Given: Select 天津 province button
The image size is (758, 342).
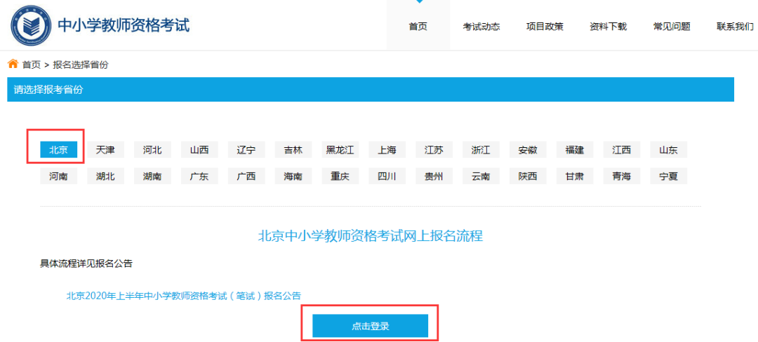Looking at the screenshot, I should pos(105,149).
